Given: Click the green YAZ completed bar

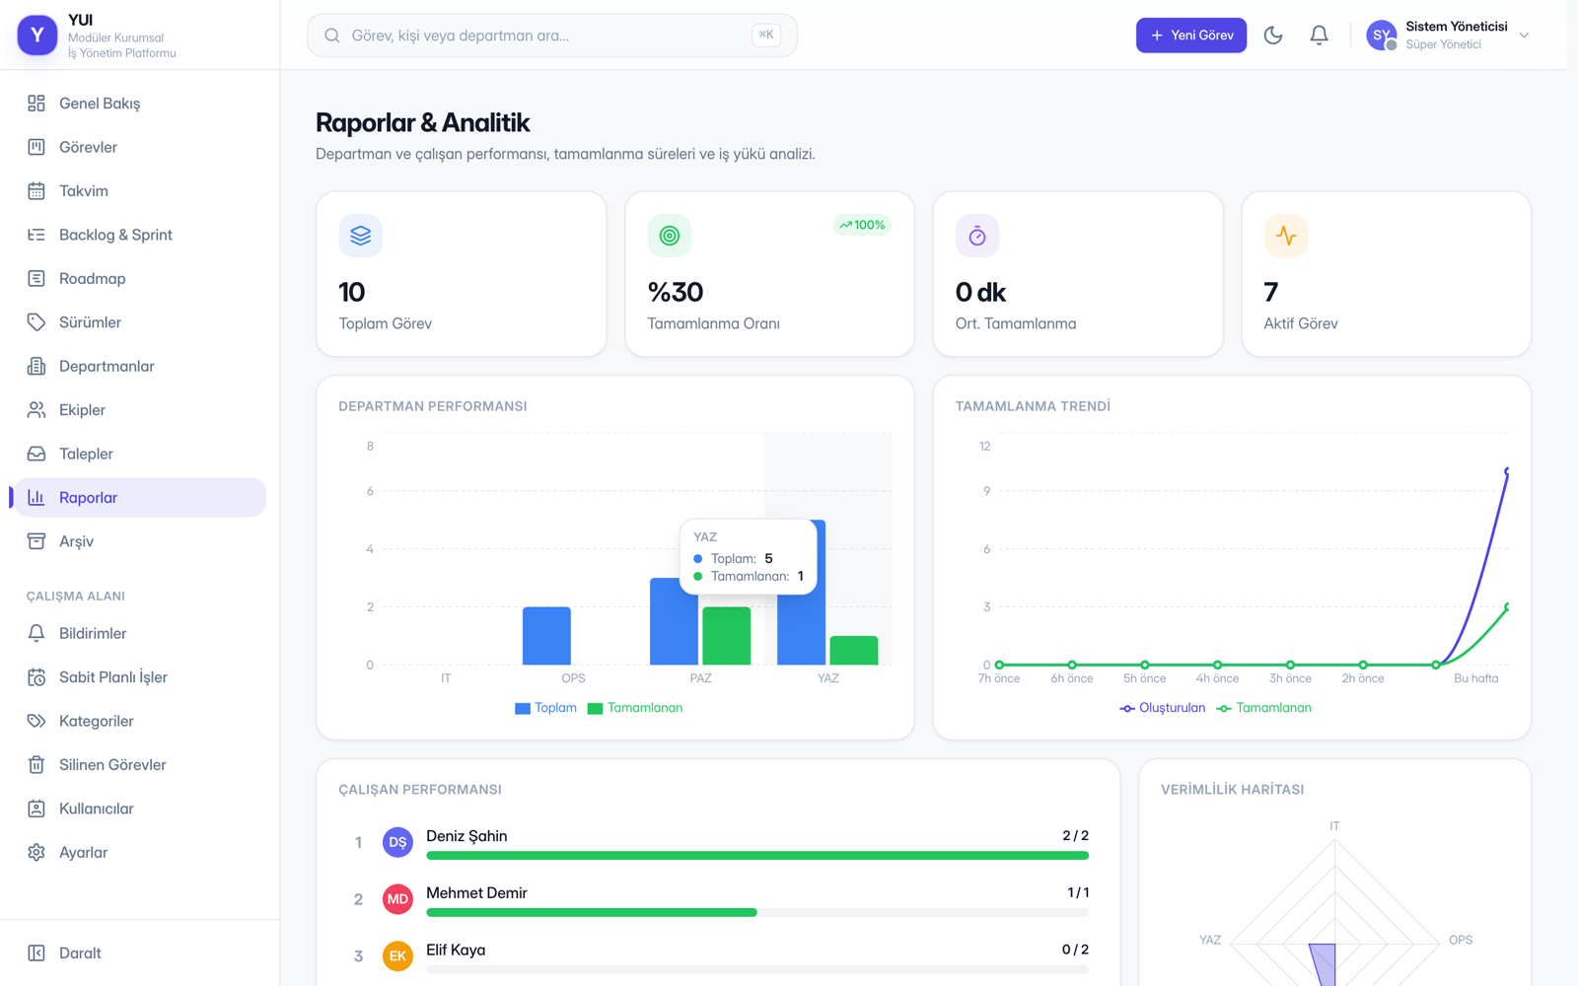Looking at the screenshot, I should (x=854, y=651).
